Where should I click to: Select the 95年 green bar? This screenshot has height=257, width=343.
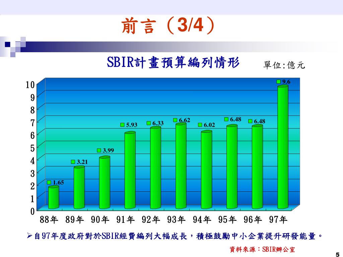pyautogui.click(x=232, y=167)
